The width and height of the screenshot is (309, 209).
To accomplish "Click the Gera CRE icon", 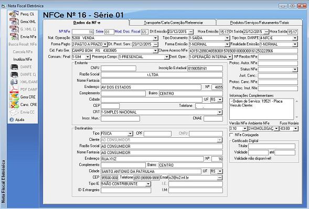I will [14, 97].
